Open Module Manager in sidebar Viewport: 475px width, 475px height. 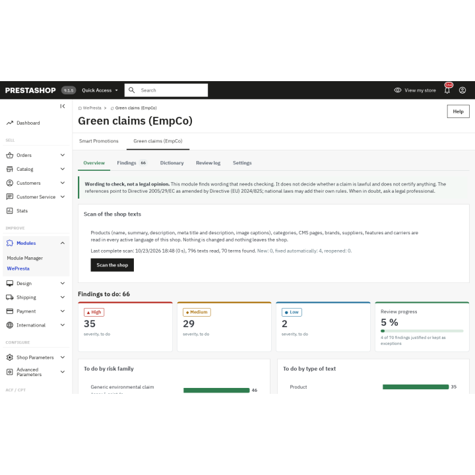pyautogui.click(x=25, y=258)
